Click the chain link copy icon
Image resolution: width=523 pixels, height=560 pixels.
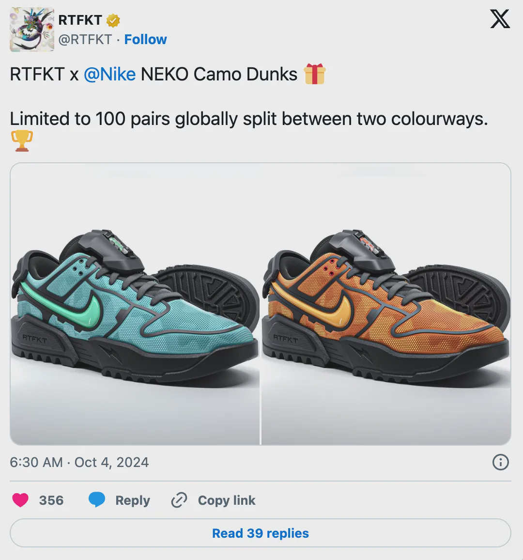(179, 500)
